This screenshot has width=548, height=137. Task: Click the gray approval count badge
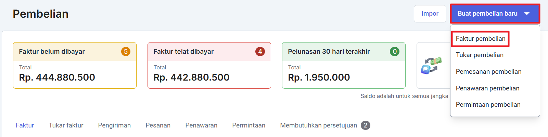click(366, 125)
